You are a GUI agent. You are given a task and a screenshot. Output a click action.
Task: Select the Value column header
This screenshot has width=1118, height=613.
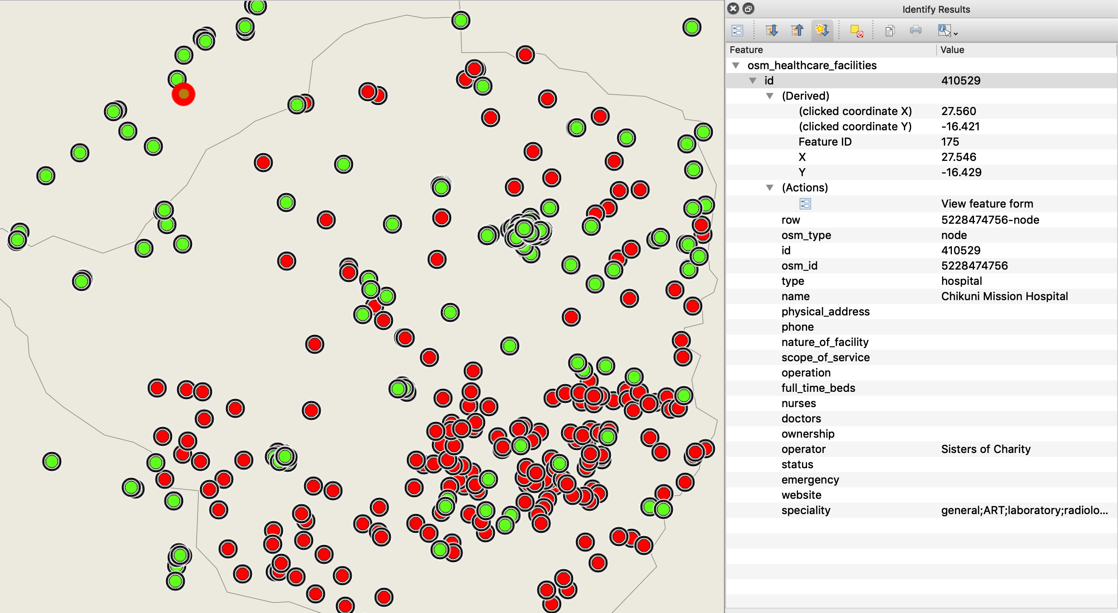click(x=953, y=50)
